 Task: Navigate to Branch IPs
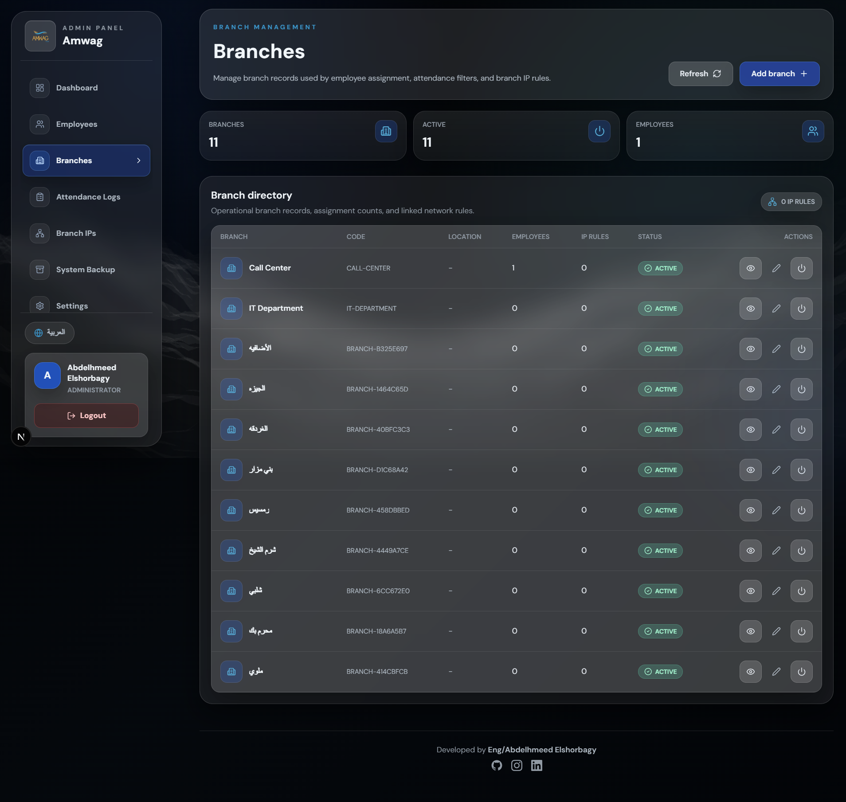[86, 233]
